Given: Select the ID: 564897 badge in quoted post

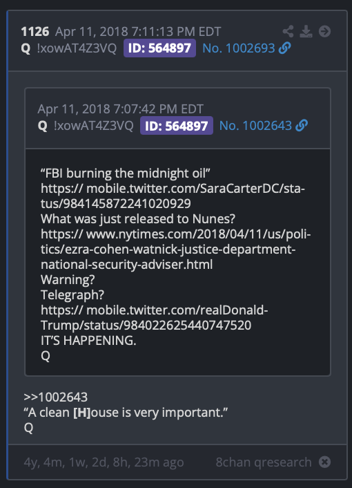Looking at the screenshot, I should (x=177, y=125).
